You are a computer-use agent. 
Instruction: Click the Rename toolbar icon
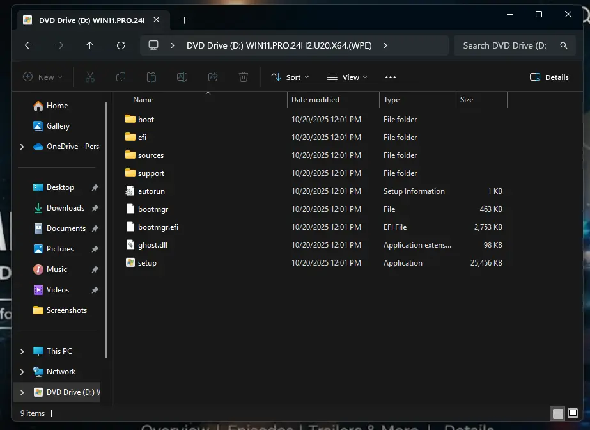click(182, 77)
